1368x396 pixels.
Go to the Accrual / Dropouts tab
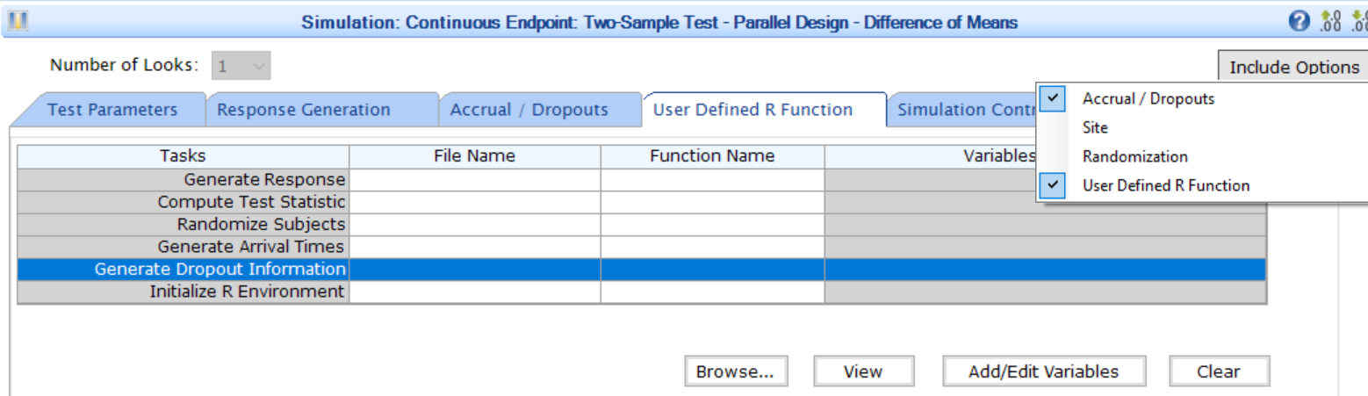tap(529, 110)
